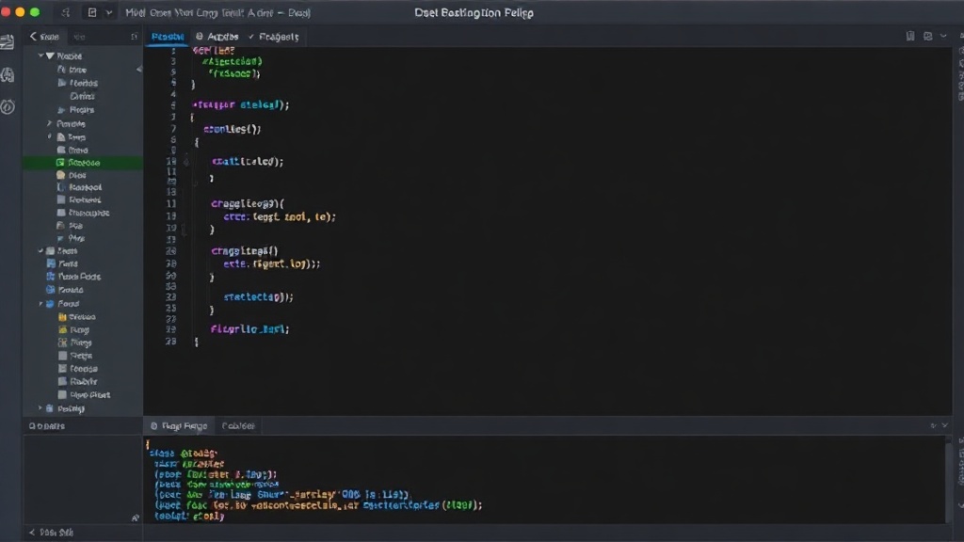
Task: Expand the Porewe folder in the file tree
Action: tap(49, 123)
